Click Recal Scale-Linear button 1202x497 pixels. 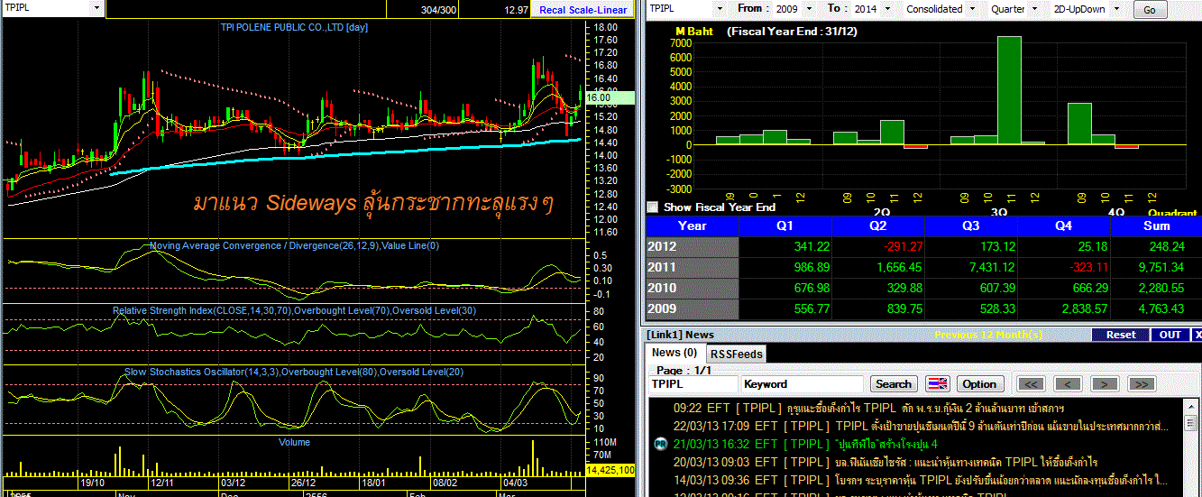click(x=583, y=9)
